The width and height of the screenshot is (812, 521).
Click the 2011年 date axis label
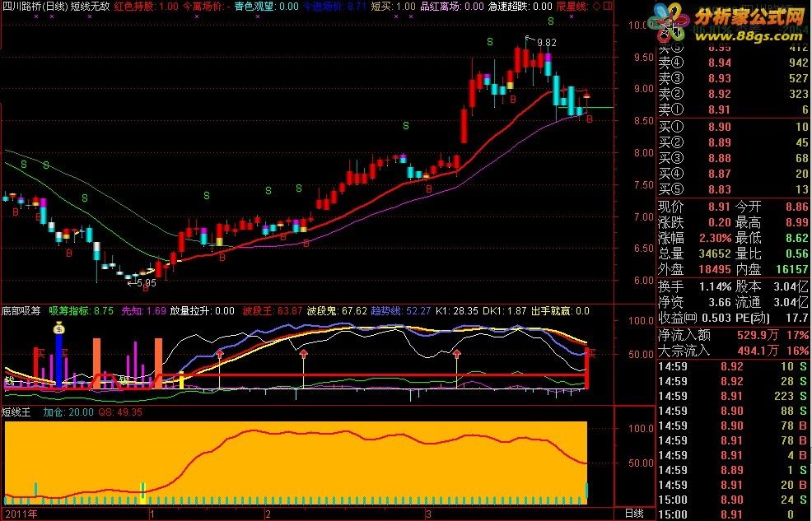pyautogui.click(x=21, y=514)
